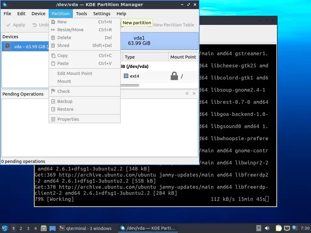Open the removable media tray icon
Viewport: 311px width, 233px height.
[x=259, y=228]
